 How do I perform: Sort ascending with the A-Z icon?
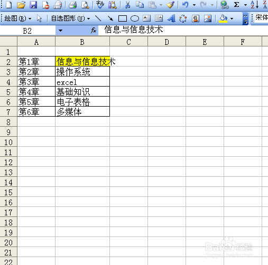pyautogui.click(x=255, y=5)
